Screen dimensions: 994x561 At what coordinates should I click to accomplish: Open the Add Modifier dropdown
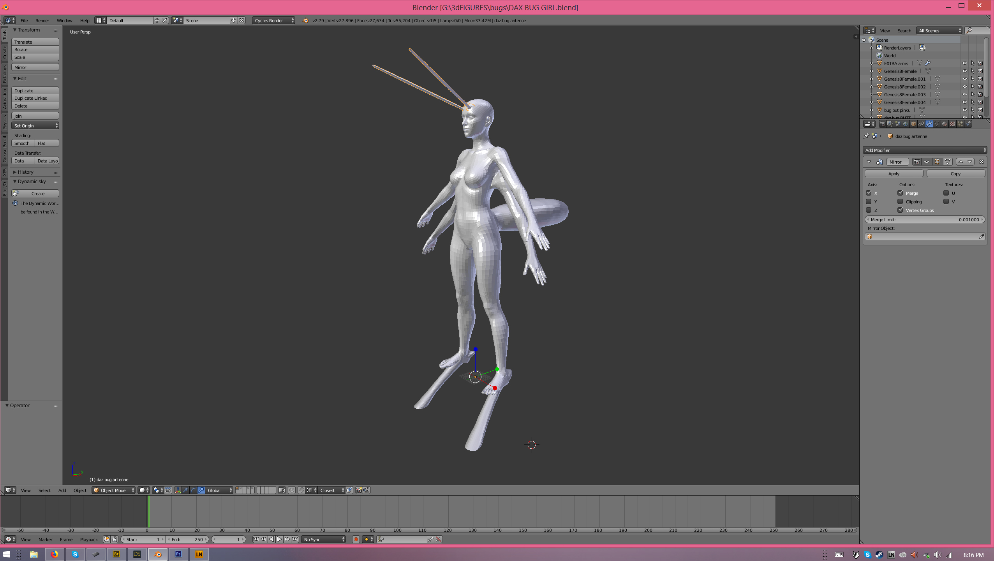pyautogui.click(x=925, y=150)
